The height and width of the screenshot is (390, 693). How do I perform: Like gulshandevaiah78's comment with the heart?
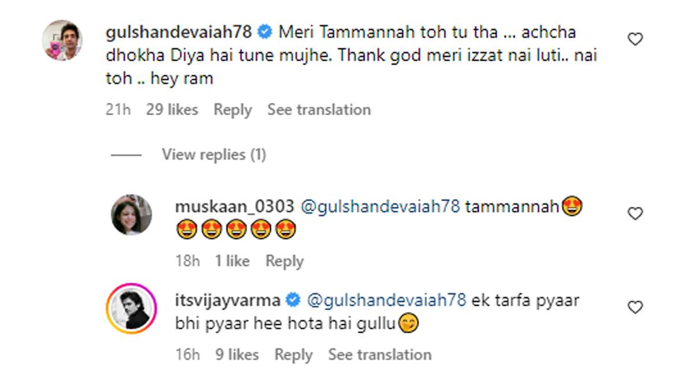coord(635,39)
